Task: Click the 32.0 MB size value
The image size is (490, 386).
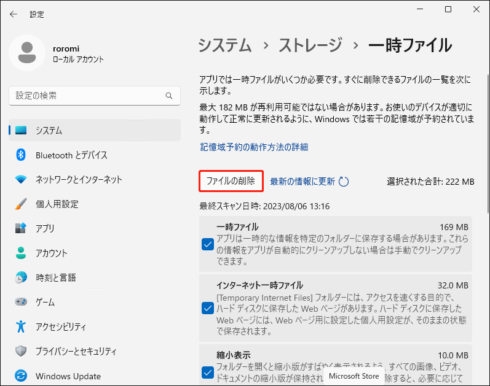Action: 453,285
